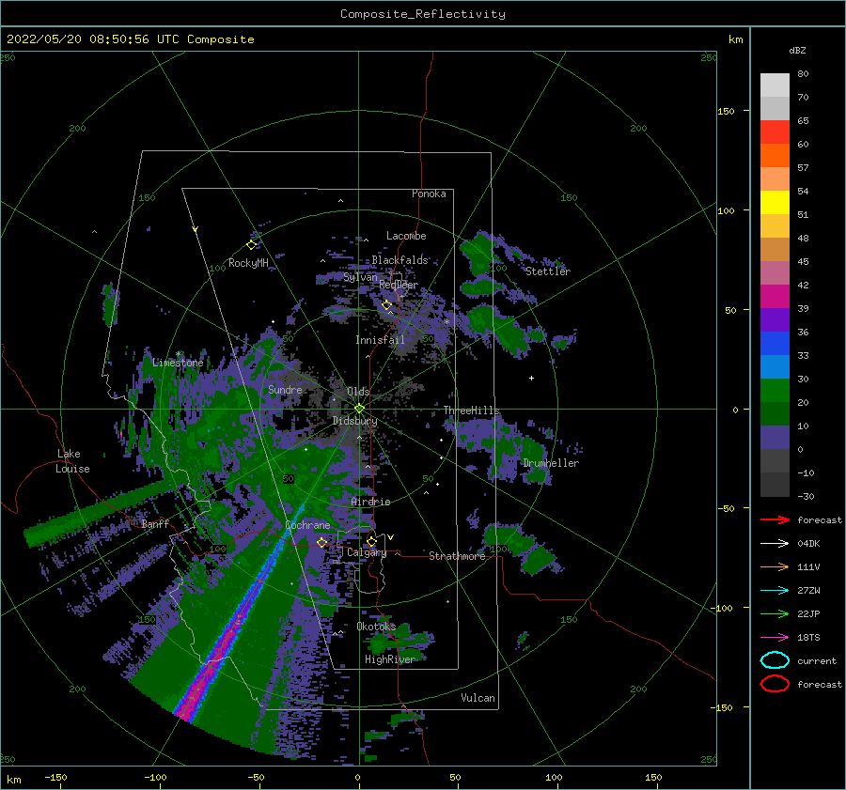The image size is (846, 790).
Task: Pick the yellow 51-54 dBZ color swatch
Action: click(775, 202)
